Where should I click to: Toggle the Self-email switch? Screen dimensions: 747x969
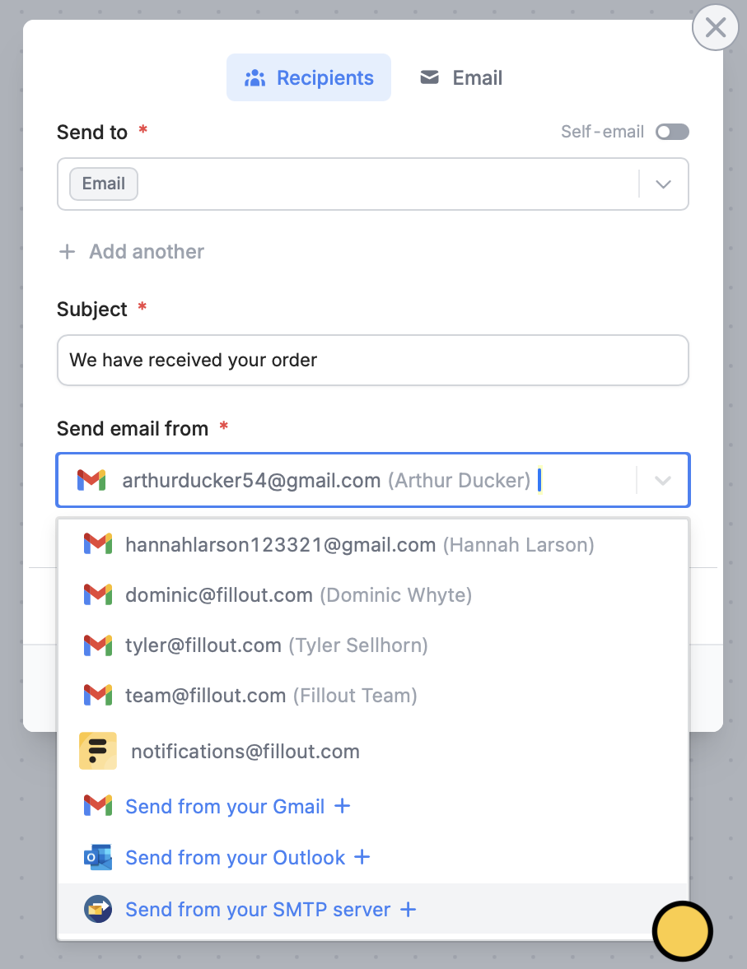(x=672, y=132)
